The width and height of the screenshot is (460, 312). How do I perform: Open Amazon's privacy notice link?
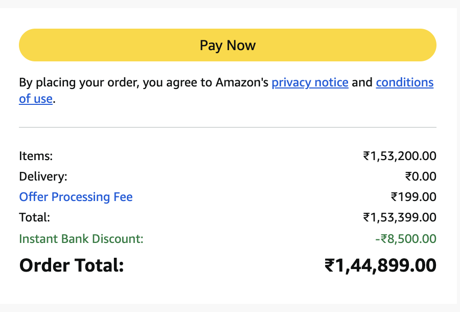pyautogui.click(x=310, y=82)
